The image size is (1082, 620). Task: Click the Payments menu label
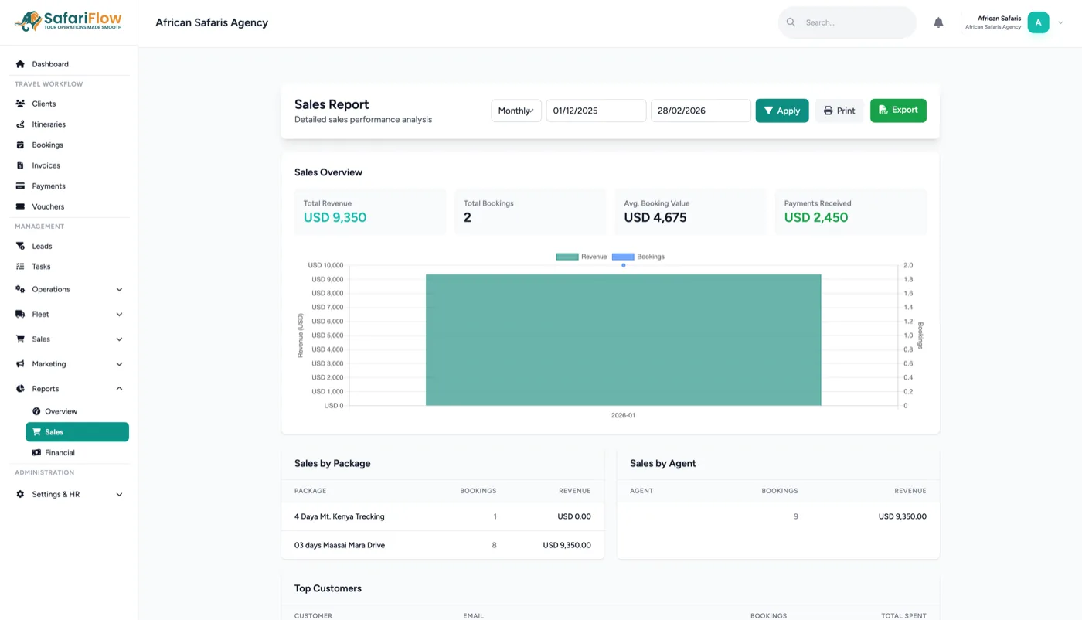[x=49, y=186]
